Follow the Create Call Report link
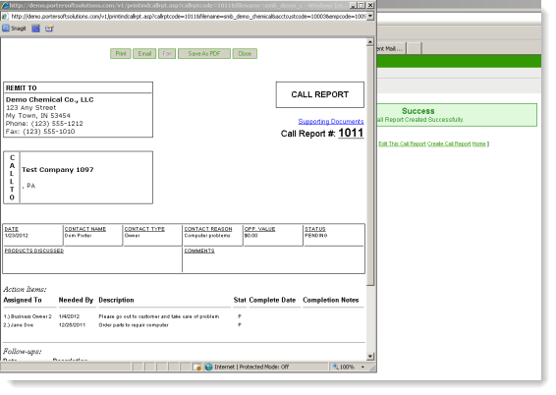 [x=449, y=143]
